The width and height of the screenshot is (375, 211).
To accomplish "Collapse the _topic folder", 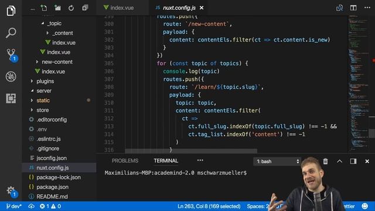I will click(x=54, y=23).
